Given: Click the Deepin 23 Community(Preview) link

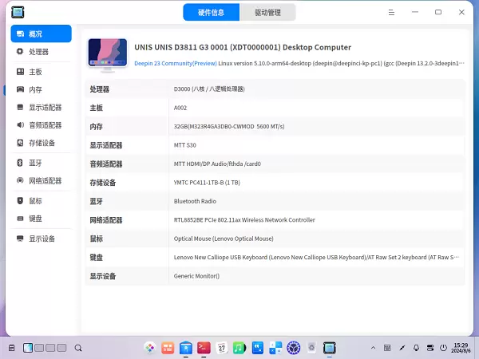Looking at the screenshot, I should coord(175,62).
